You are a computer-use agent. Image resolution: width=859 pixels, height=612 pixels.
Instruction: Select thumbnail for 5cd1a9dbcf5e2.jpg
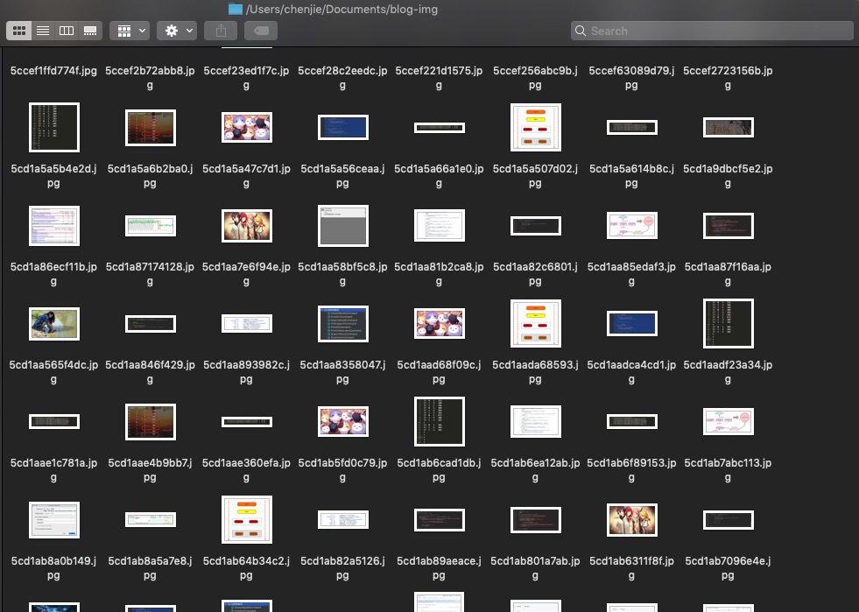[x=729, y=127]
